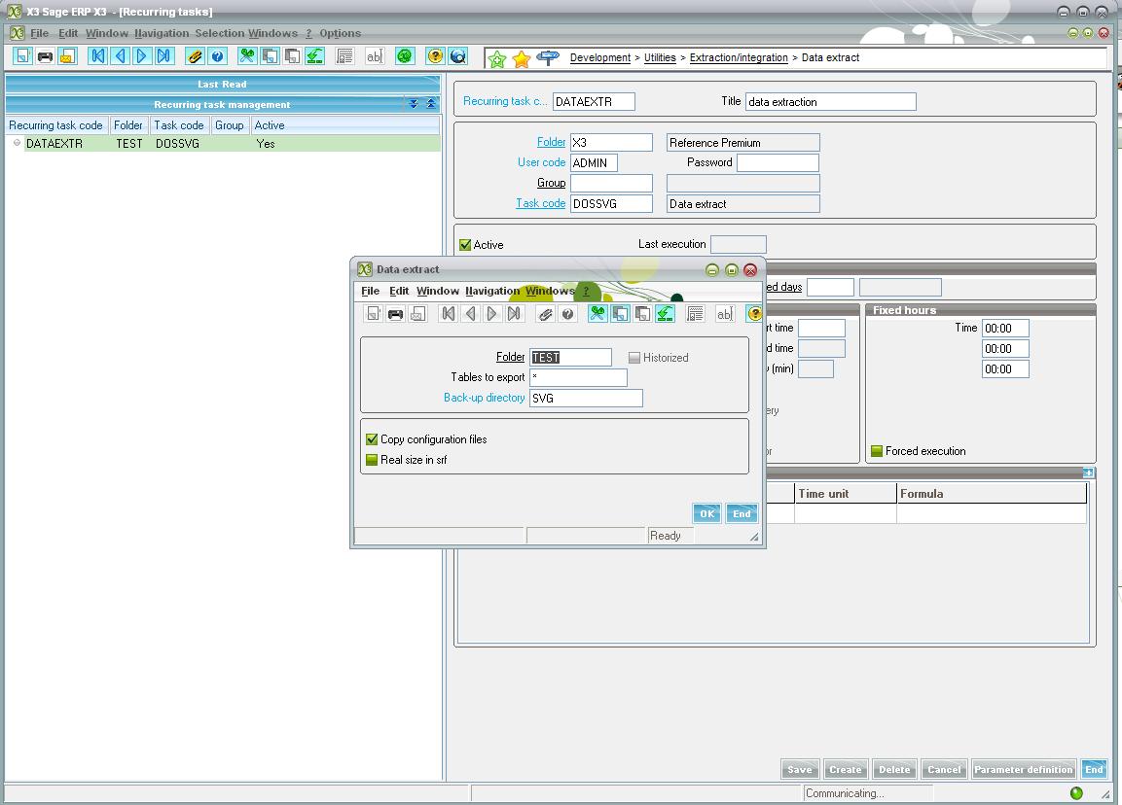Screen dimensions: 1122x805
Task: Open the Windows menu in Data extract dialog
Action: pos(550,291)
